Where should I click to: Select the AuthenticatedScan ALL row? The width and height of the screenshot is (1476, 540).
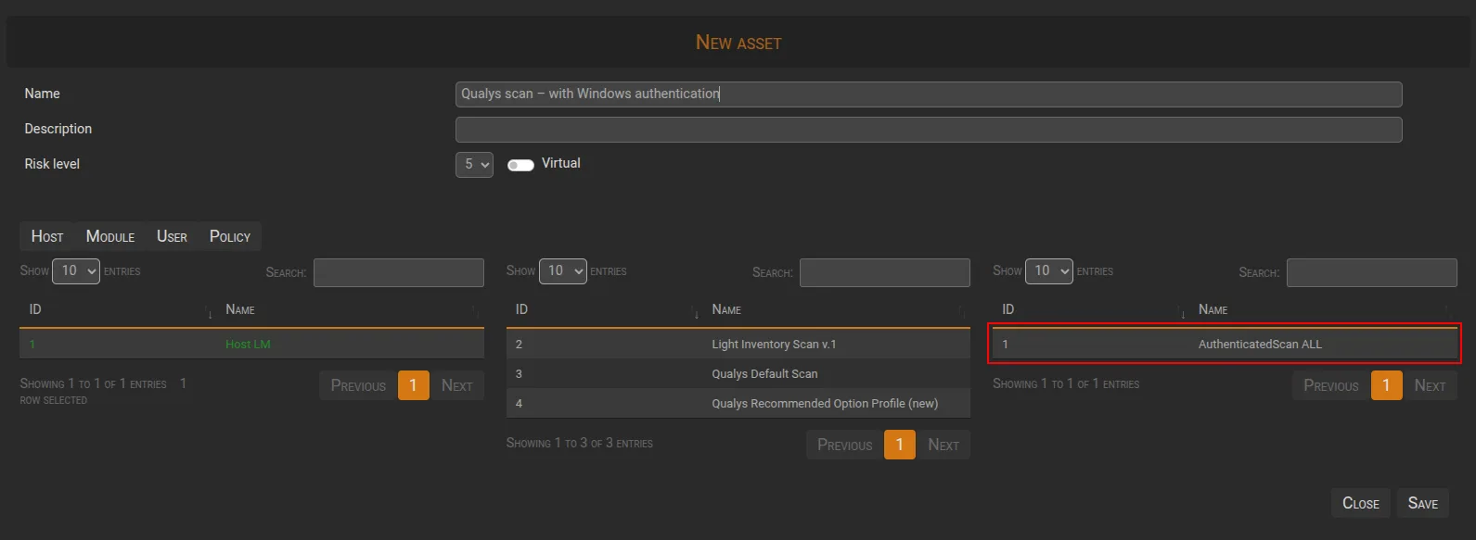pyautogui.click(x=1225, y=345)
